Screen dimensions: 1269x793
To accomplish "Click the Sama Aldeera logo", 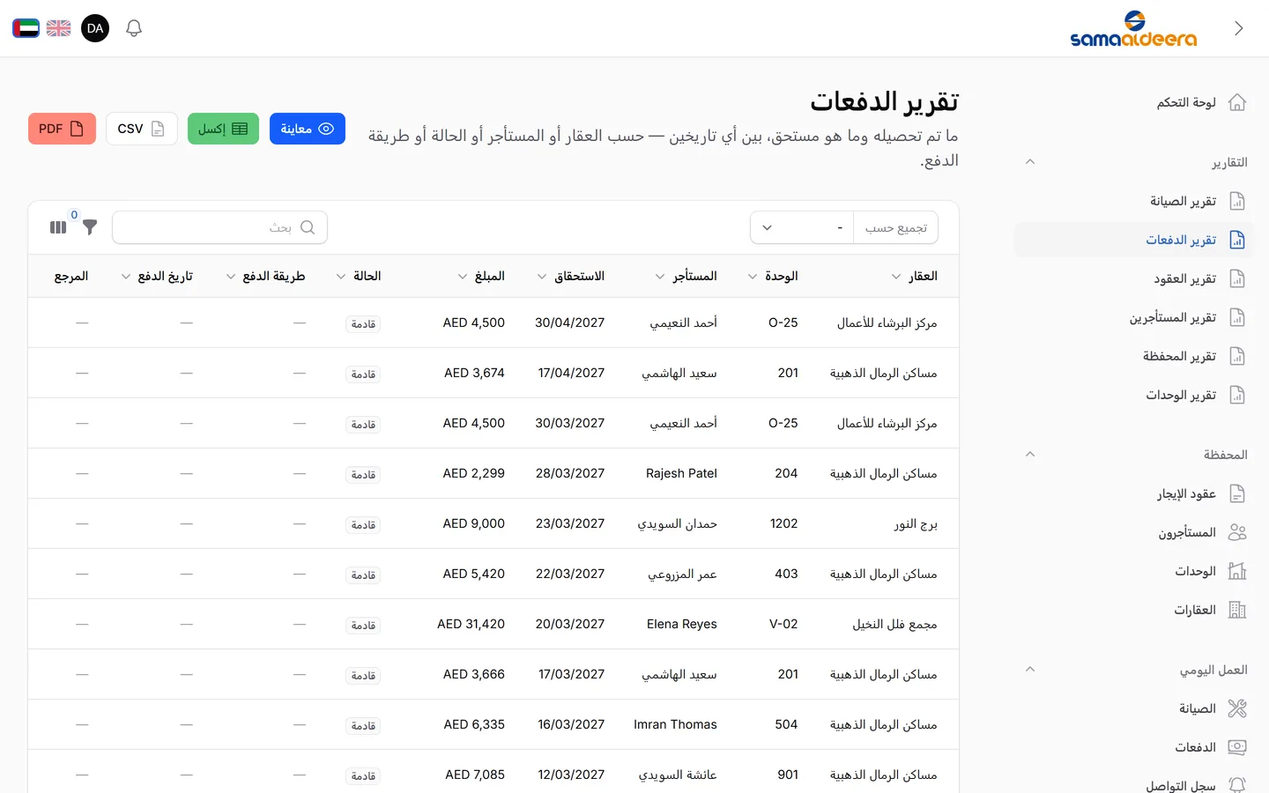I will click(1133, 28).
